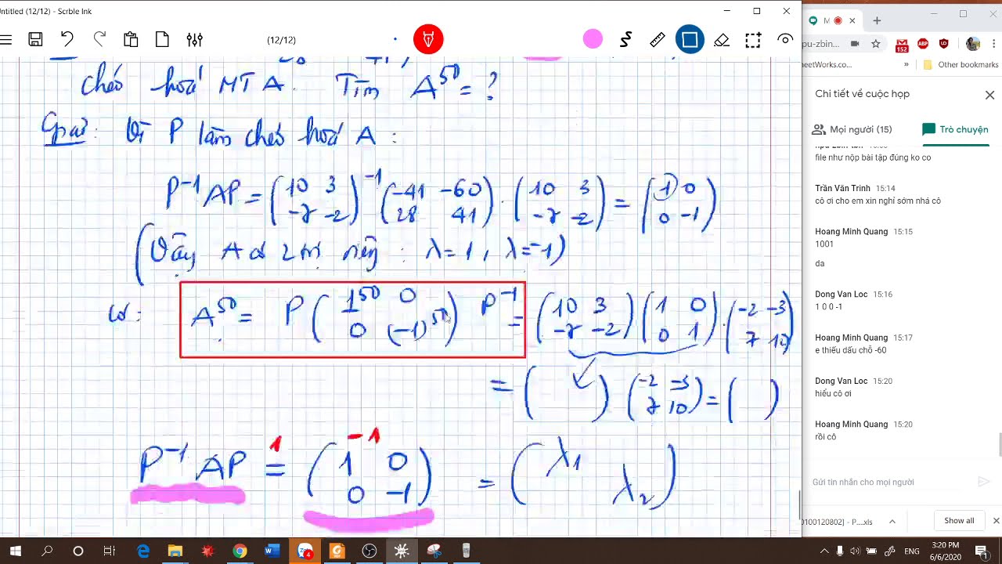Switch to Scrble Ink taskbar icon
This screenshot has height=564, width=1002.
point(402,551)
